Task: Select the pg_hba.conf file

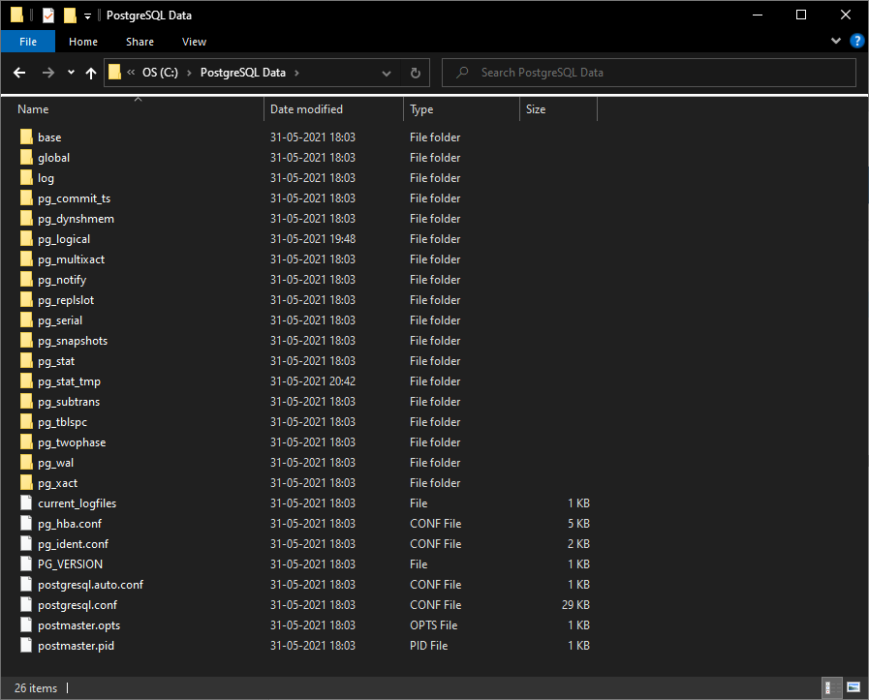Action: click(70, 524)
